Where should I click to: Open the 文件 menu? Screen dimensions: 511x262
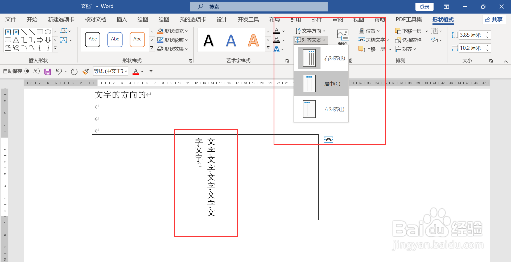click(x=10, y=19)
